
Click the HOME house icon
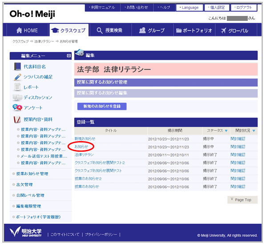coord(19,30)
